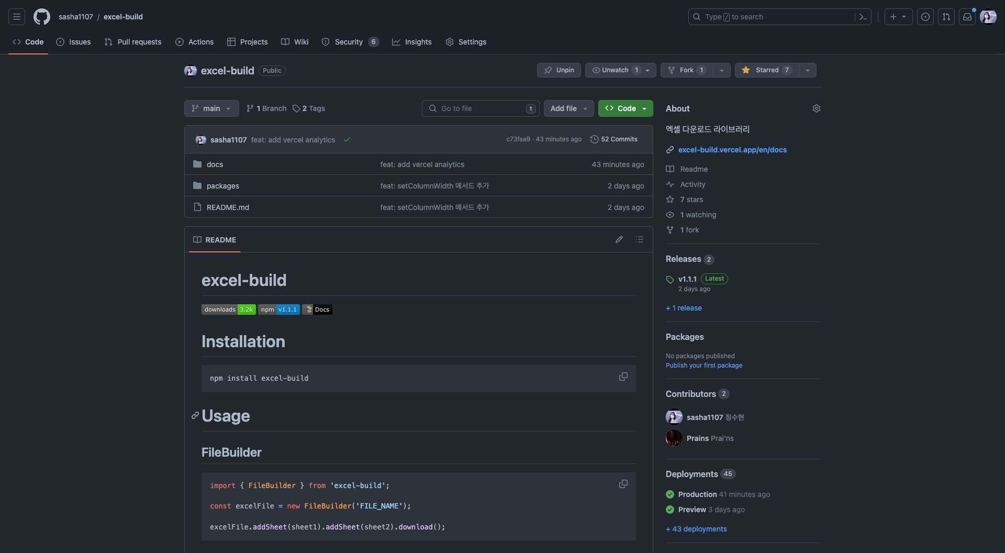The image size is (1005, 553).
Task: Click Publish your first package
Action: (x=704, y=366)
